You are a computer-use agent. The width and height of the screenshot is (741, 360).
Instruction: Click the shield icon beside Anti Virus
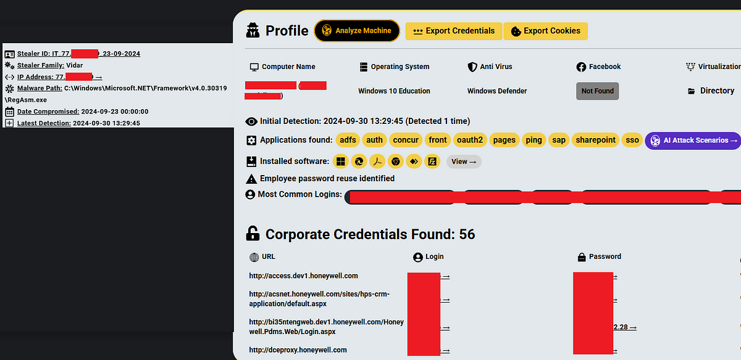472,67
